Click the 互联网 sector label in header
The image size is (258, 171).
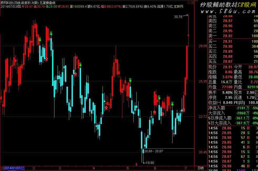[x=179, y=6]
